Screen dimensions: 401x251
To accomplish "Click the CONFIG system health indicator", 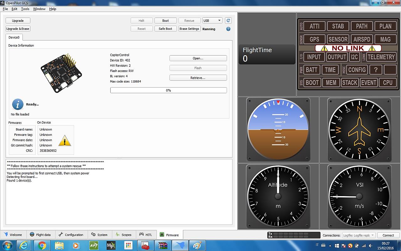I will [x=357, y=70].
